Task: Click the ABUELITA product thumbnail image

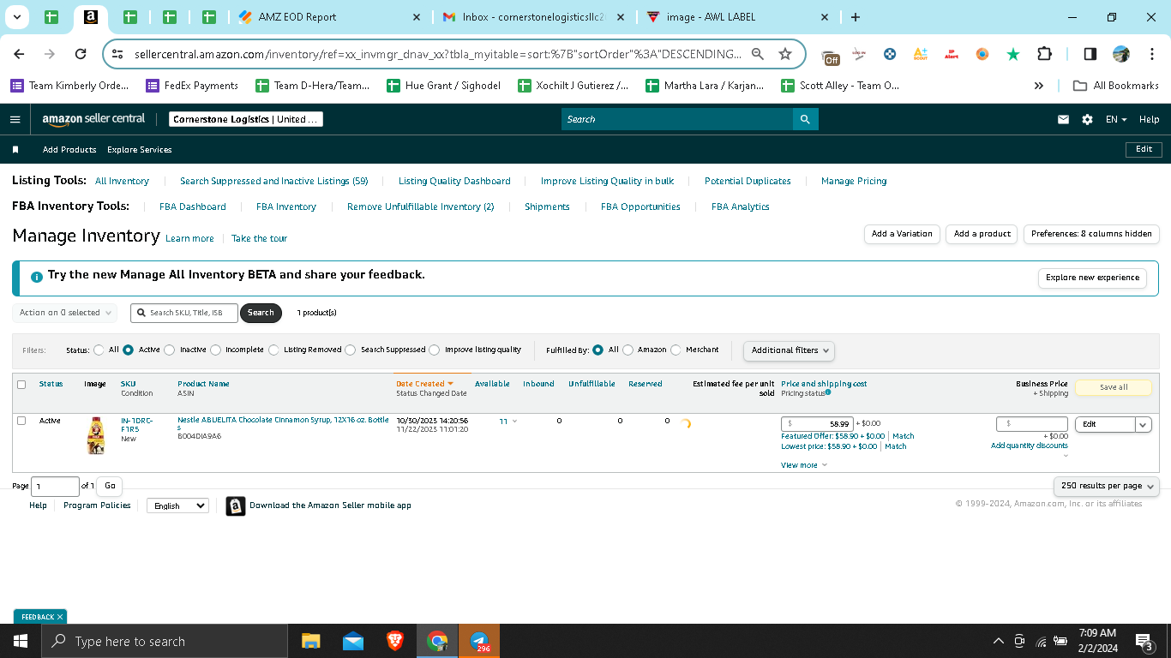Action: pyautogui.click(x=96, y=435)
